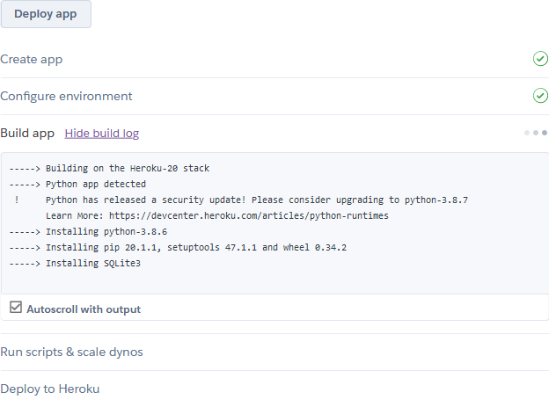The image size is (549, 407).
Task: Click the Python app detected log line
Action: tap(96, 184)
